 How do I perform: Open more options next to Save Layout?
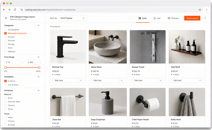(205, 18)
